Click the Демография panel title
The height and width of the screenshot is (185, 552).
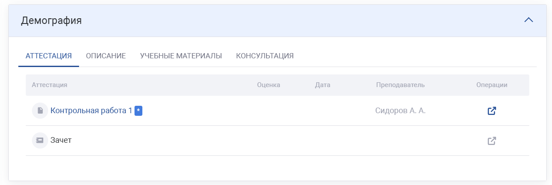tap(52, 20)
